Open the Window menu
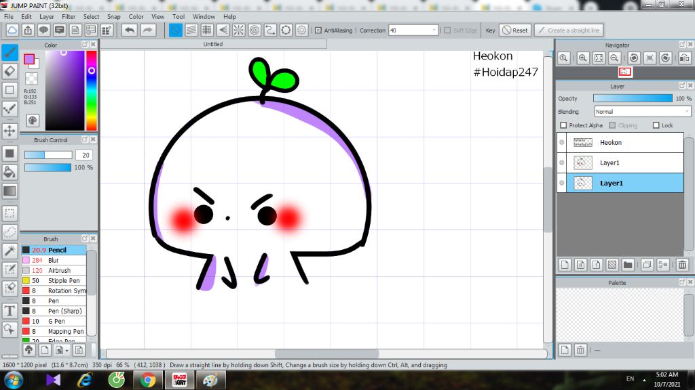Screen dimensions: 695x390 [204, 16]
